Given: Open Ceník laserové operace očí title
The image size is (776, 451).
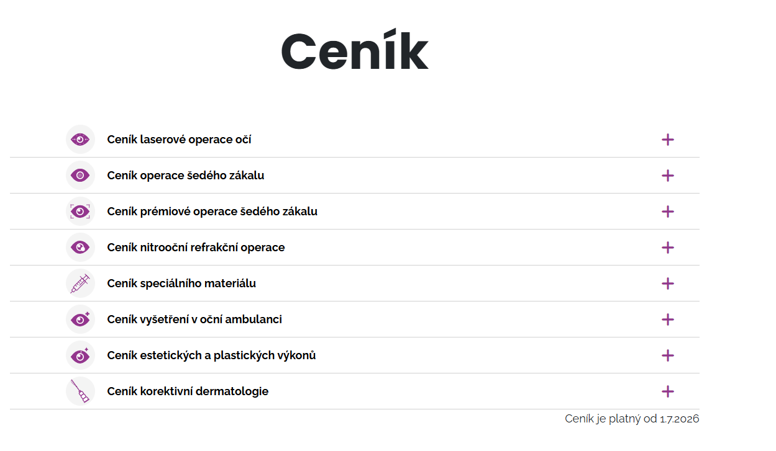Looking at the screenshot, I should (x=179, y=140).
